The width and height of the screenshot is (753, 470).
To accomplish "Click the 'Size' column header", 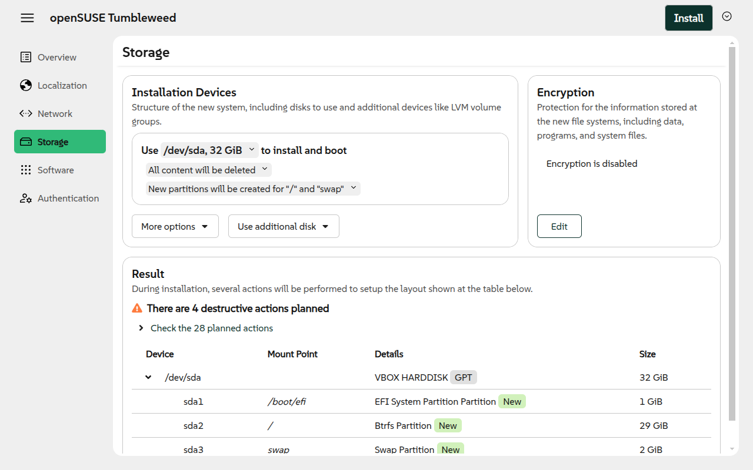I will pos(648,354).
